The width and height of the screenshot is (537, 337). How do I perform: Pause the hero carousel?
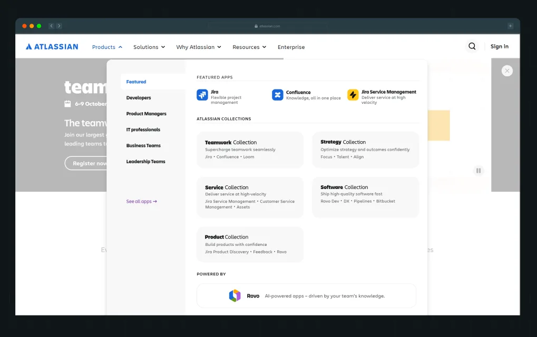point(479,171)
